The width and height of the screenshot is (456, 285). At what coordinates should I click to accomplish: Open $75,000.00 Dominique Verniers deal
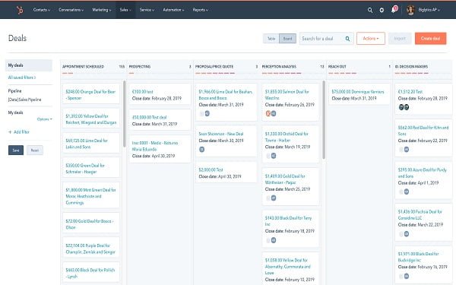(x=358, y=92)
